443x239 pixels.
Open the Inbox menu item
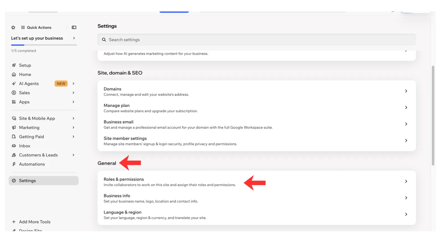[x=43, y=146]
